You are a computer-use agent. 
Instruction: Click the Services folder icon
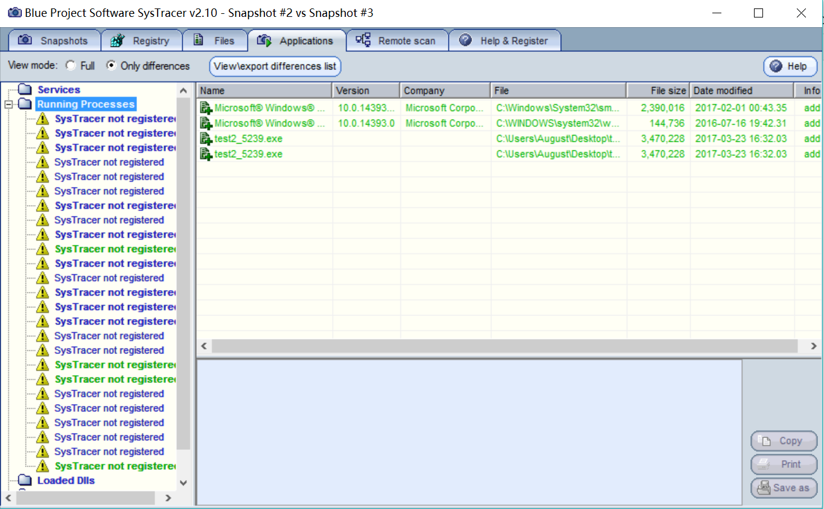point(25,89)
